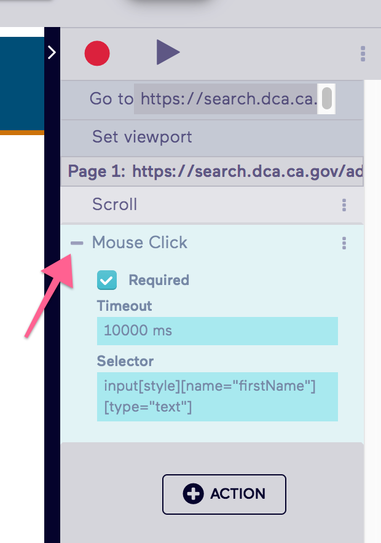This screenshot has width=381, height=543.
Task: Collapse the Mouse Click step details
Action: [x=76, y=243]
